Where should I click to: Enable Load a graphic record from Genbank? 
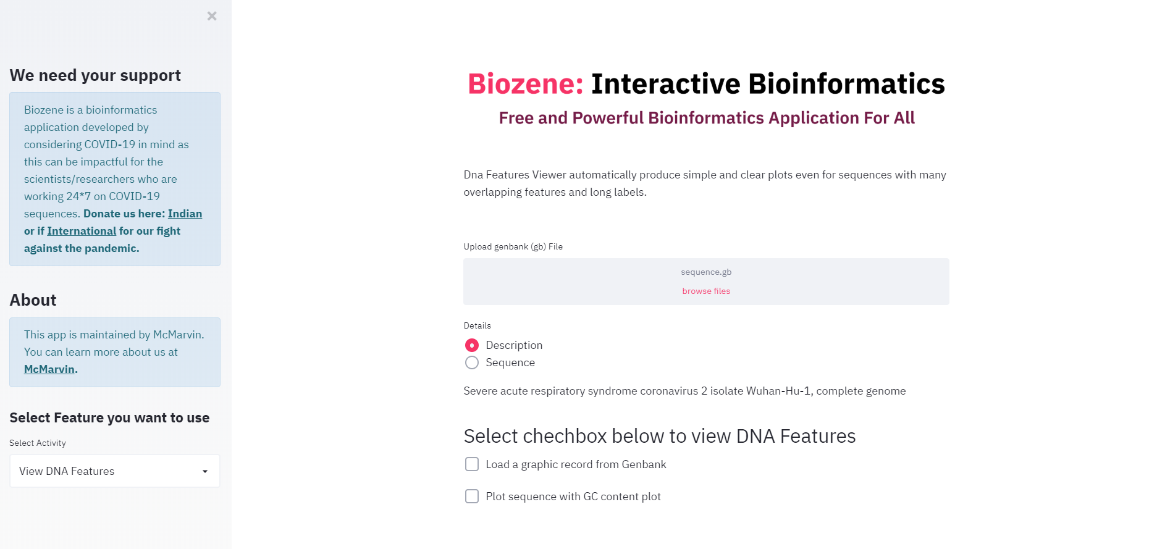tap(472, 464)
